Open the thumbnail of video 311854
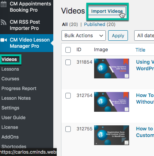The height and width of the screenshot is (156, 154). pos(112,69)
